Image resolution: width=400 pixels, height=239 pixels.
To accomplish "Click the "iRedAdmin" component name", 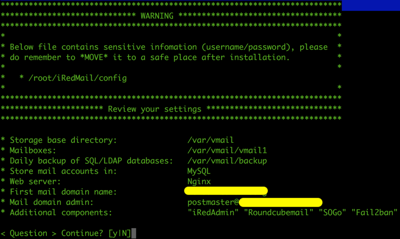I will click(x=213, y=213).
